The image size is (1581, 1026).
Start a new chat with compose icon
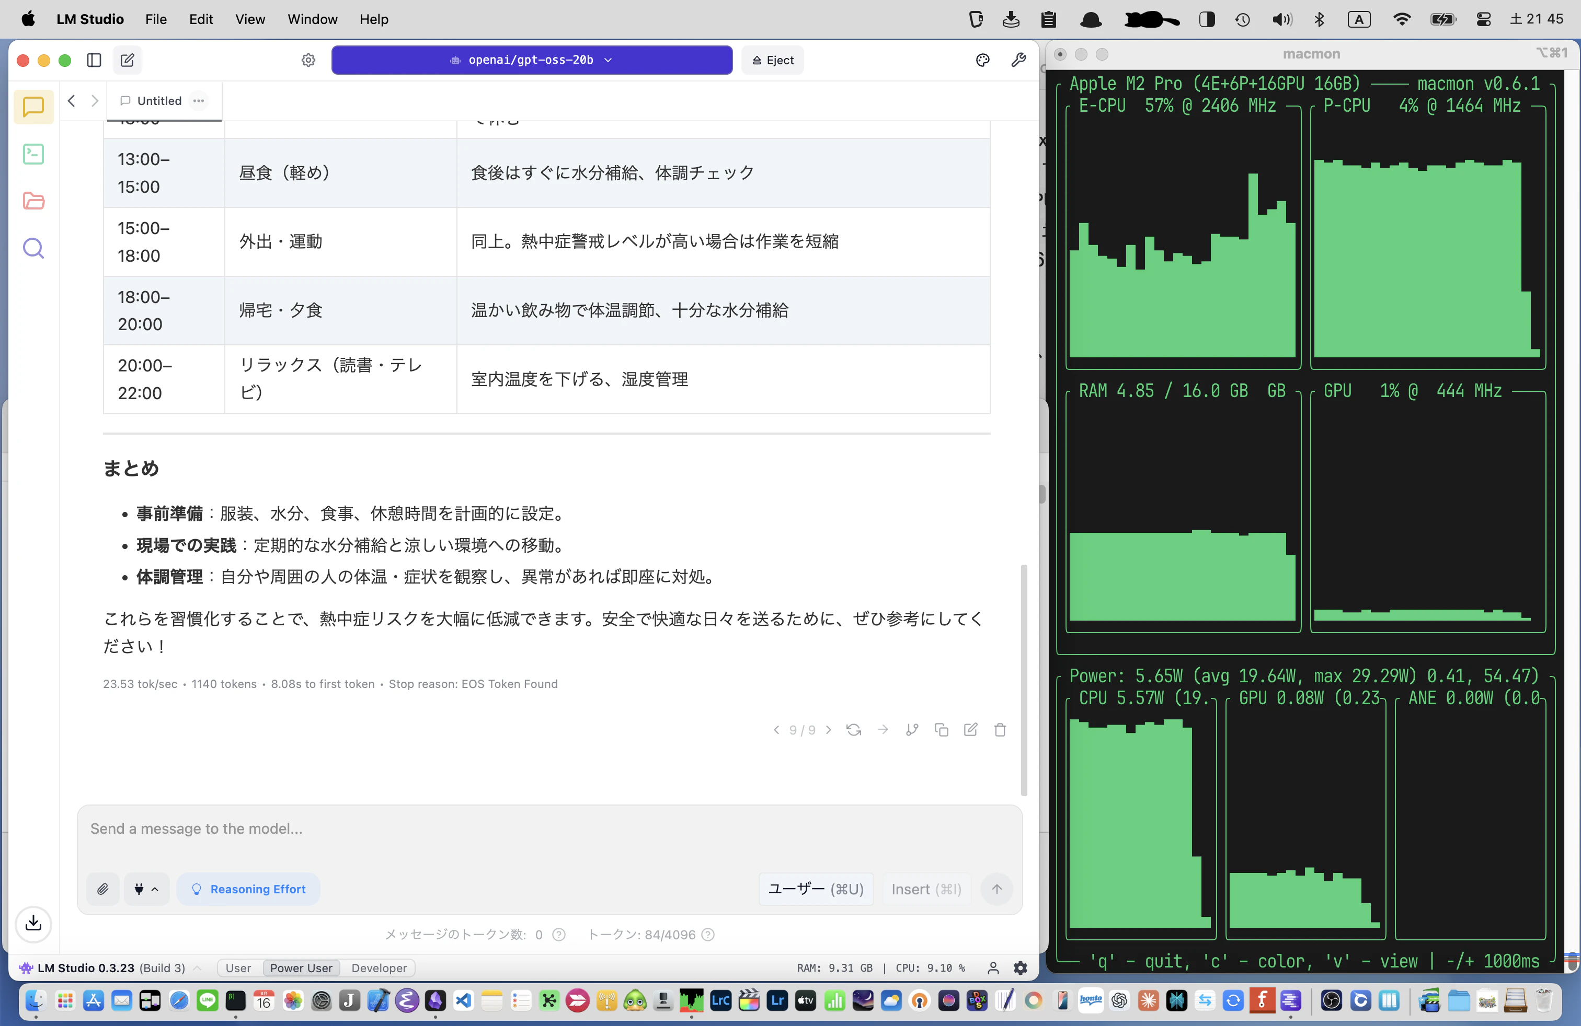(128, 61)
